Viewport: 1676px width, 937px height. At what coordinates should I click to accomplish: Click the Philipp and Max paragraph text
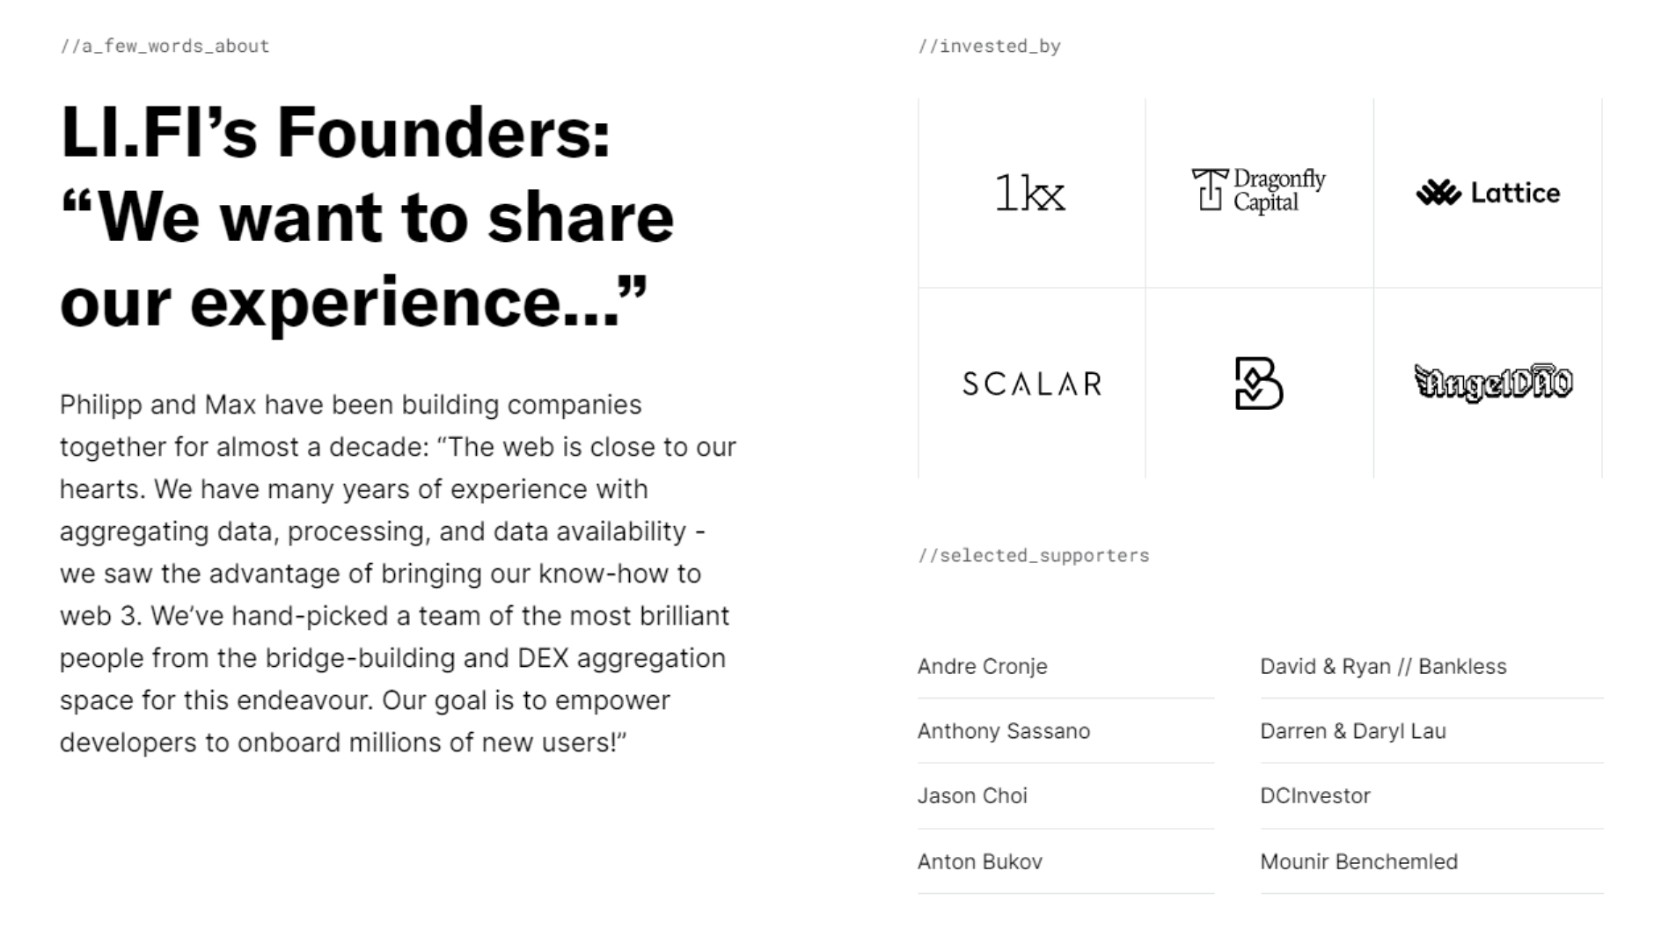click(398, 574)
